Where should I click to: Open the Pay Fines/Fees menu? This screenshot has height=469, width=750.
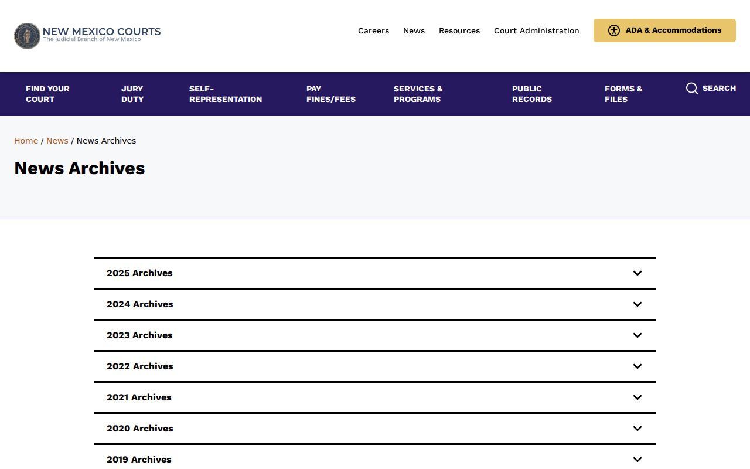tap(331, 94)
